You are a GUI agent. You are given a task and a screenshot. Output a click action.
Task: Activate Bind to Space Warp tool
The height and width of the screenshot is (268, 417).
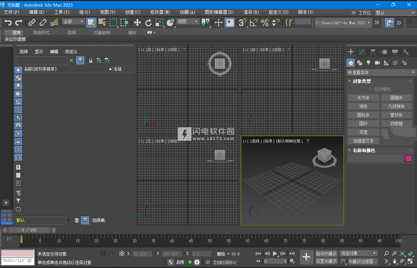click(54, 22)
